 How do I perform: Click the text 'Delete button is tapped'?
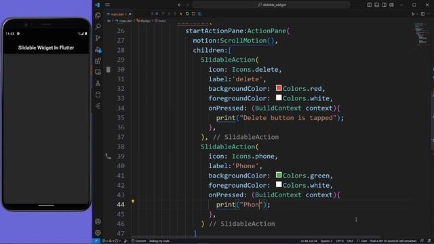pyautogui.click(x=288, y=118)
